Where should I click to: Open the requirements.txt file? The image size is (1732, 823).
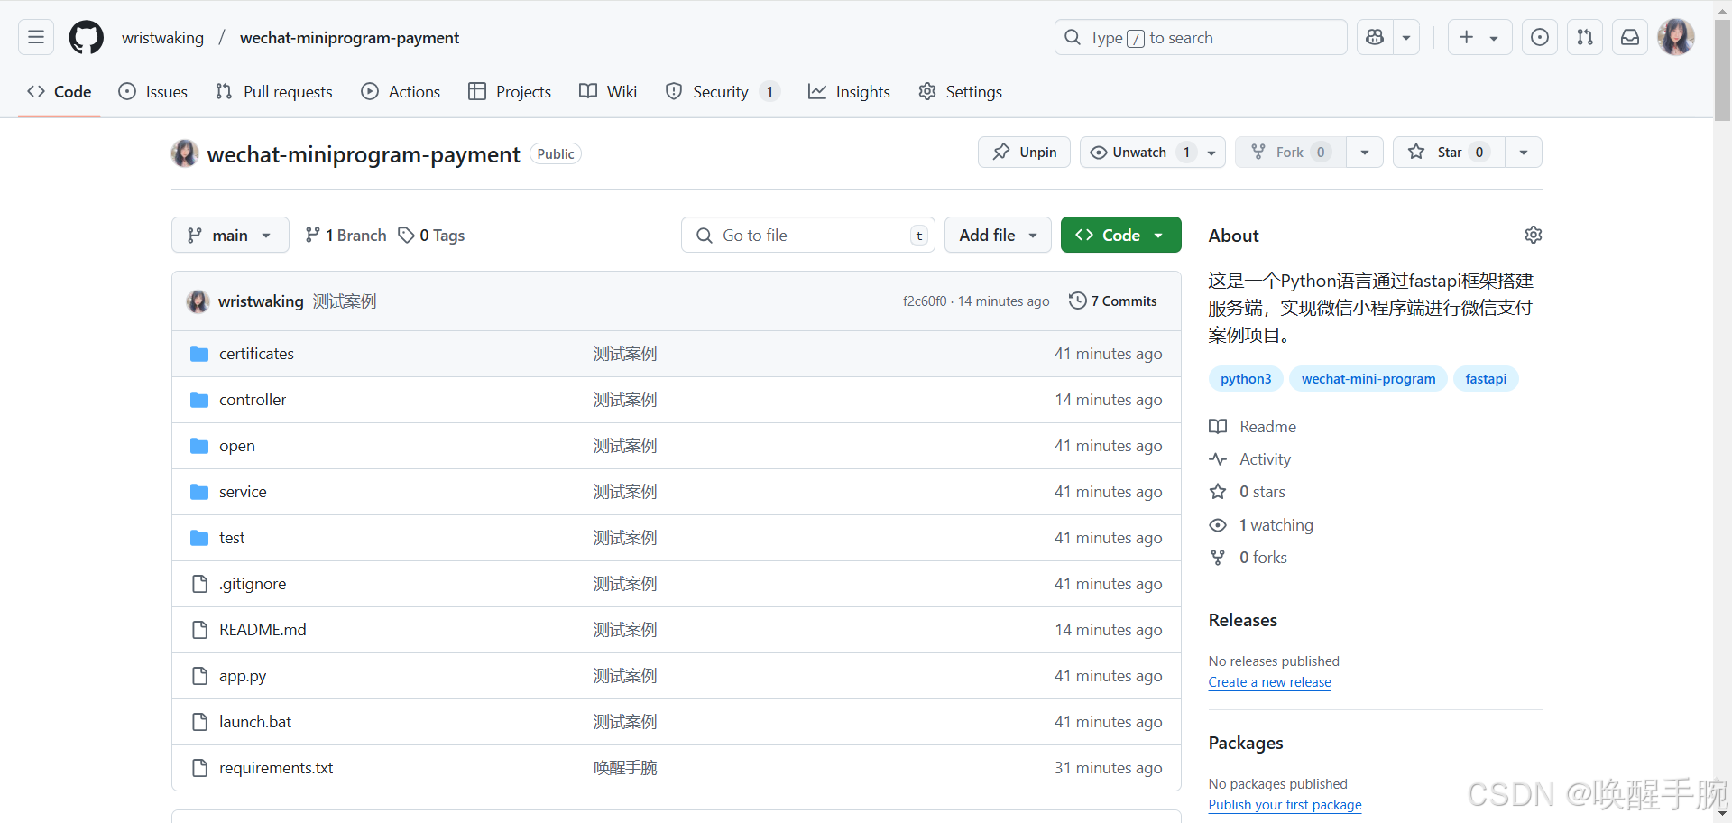pyautogui.click(x=276, y=767)
